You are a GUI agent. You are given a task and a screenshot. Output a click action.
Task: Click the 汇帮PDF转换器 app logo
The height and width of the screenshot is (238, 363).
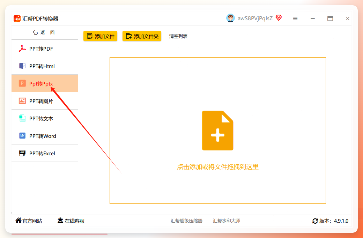(17, 18)
